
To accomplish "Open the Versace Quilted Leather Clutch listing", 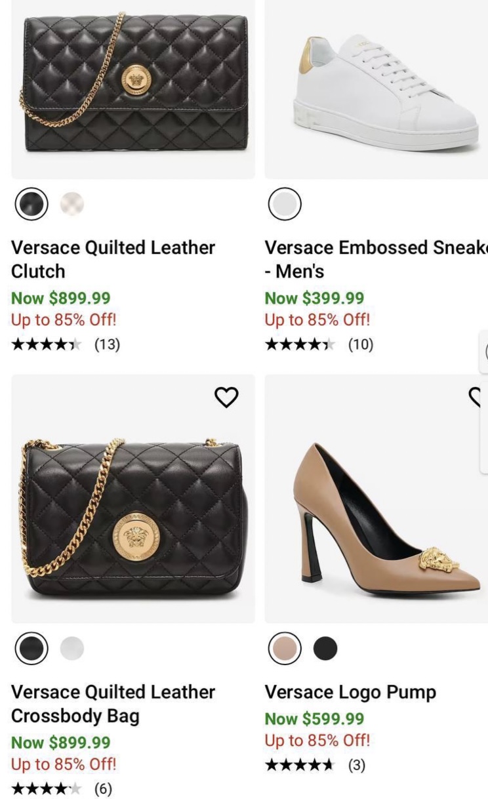I will (113, 260).
